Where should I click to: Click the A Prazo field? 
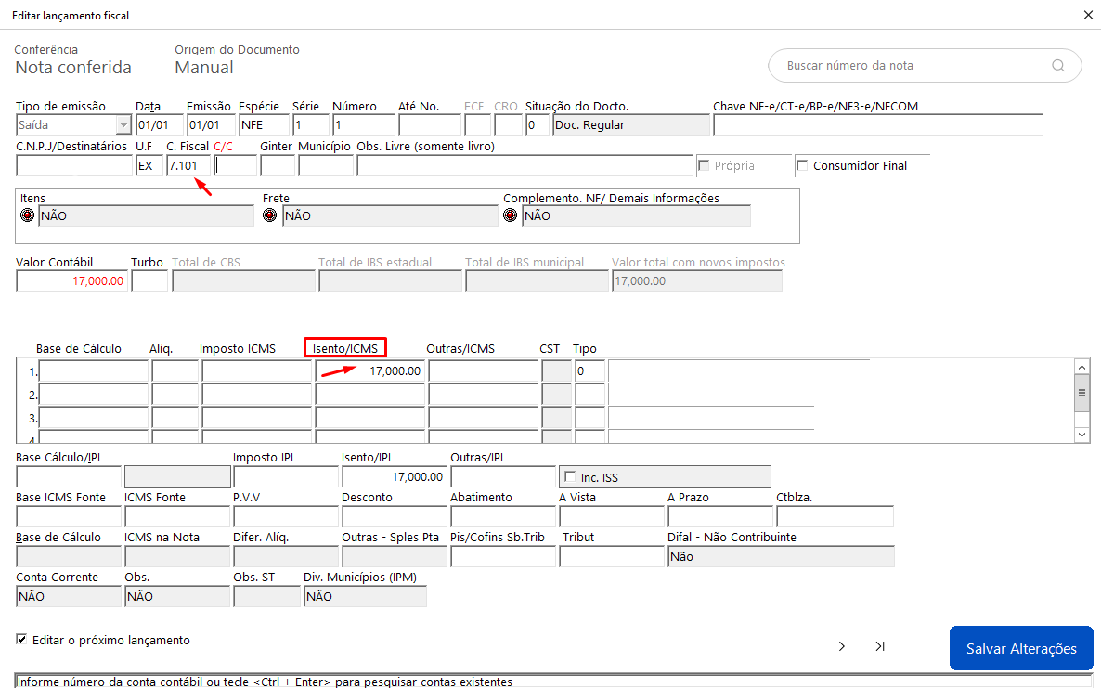tap(720, 517)
